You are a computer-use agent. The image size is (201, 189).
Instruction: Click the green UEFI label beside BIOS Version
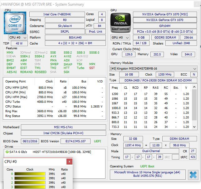click(97, 141)
